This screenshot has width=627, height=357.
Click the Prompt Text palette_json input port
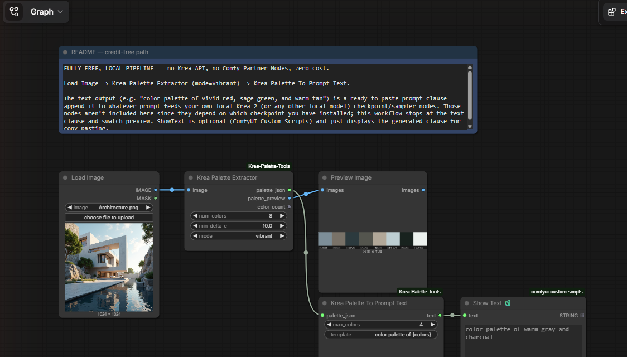coord(322,315)
